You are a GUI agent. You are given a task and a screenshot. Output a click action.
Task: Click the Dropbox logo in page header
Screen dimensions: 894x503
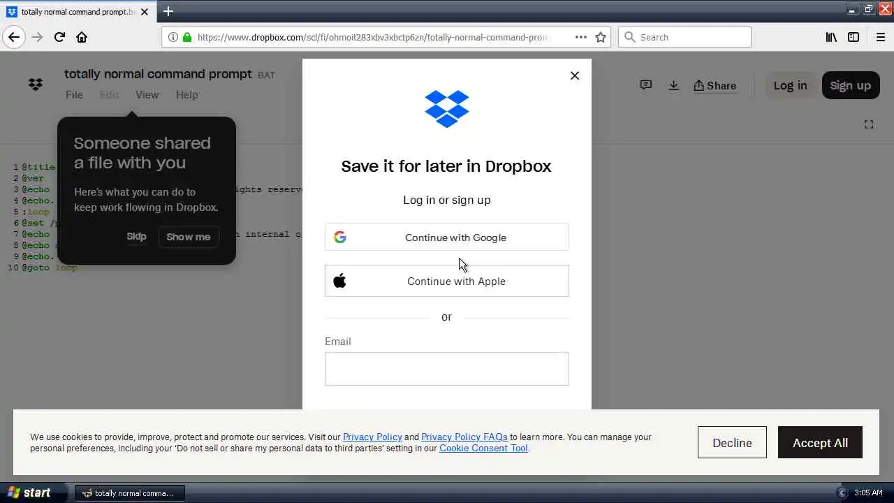pos(36,85)
